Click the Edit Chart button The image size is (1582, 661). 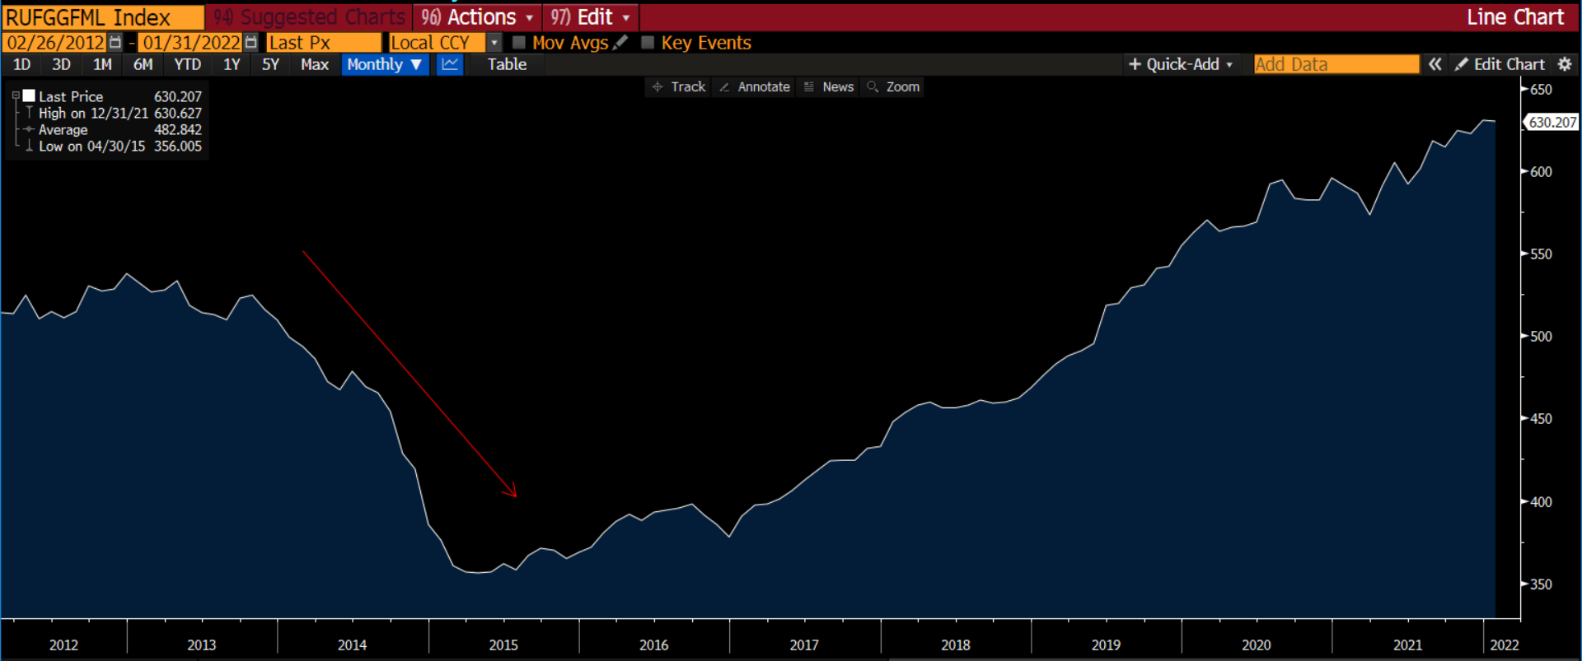click(x=1500, y=64)
